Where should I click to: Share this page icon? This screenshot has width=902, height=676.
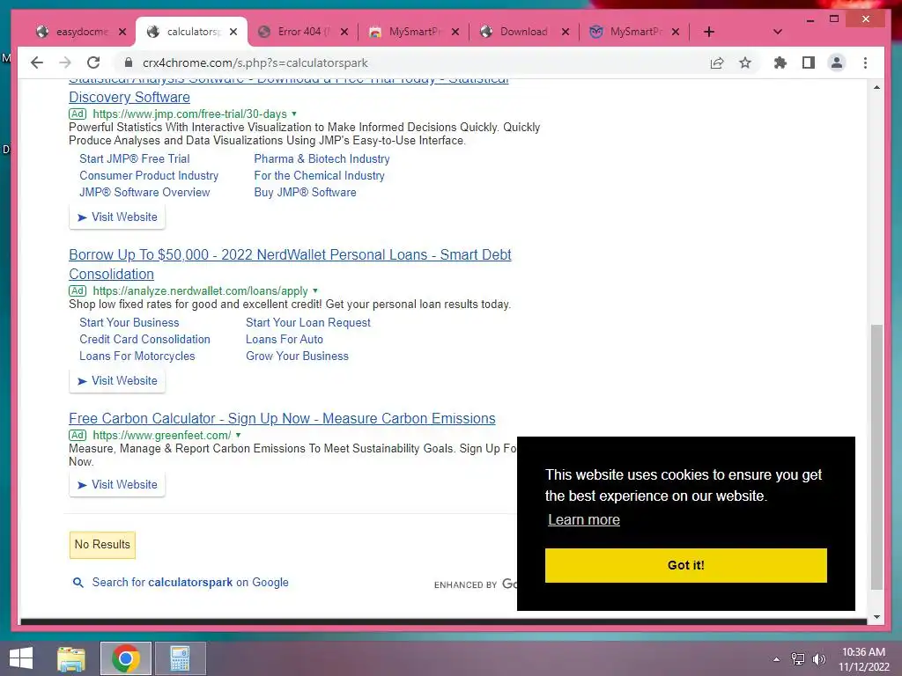[x=717, y=62]
